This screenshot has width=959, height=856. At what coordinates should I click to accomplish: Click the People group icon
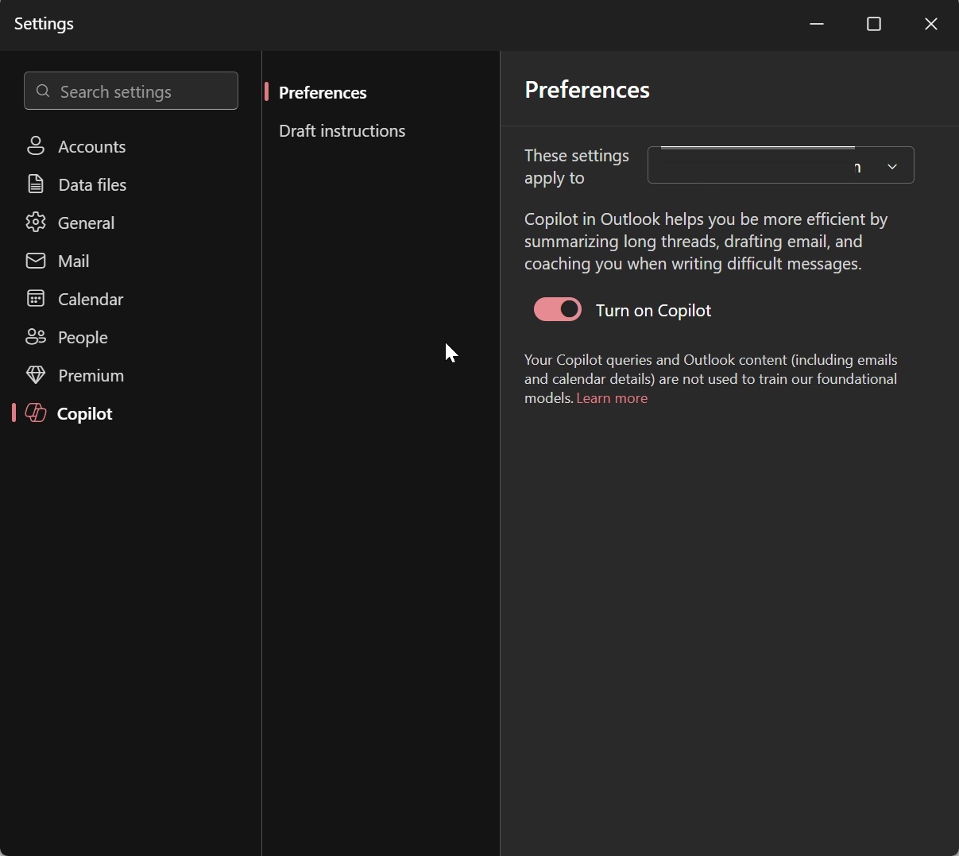(36, 337)
